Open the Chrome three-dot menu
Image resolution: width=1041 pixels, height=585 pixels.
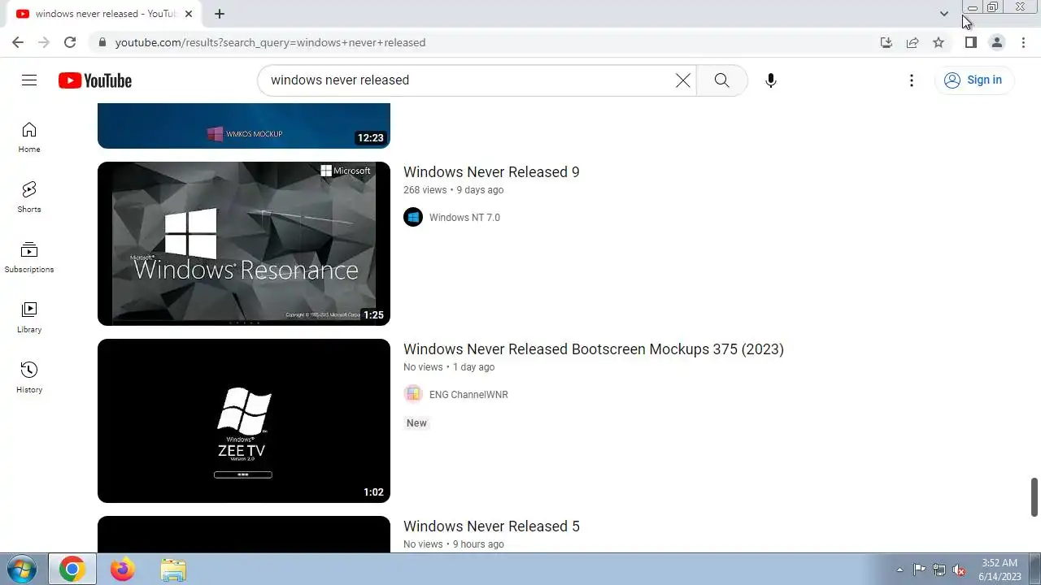click(1023, 42)
